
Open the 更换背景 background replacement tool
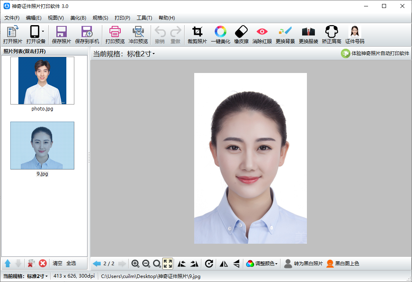285,35
